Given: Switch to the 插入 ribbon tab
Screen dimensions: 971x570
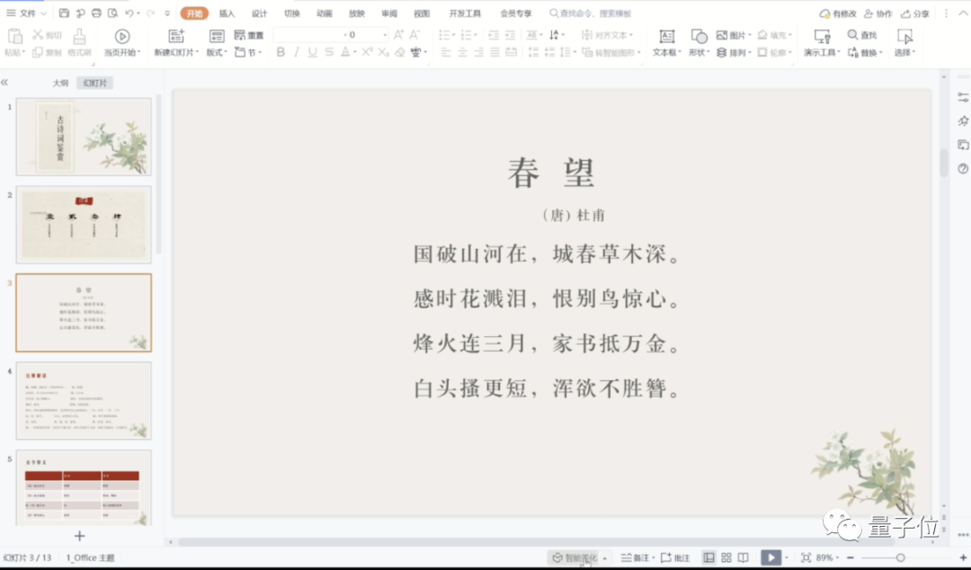Looking at the screenshot, I should click(x=227, y=13).
